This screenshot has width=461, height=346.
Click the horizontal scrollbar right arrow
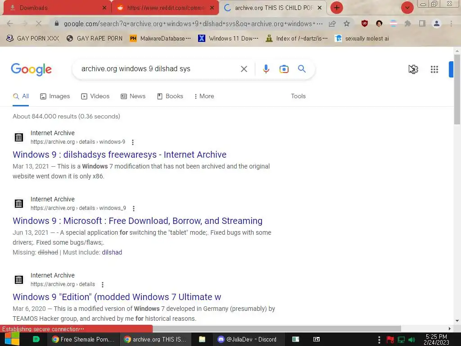[450, 328]
